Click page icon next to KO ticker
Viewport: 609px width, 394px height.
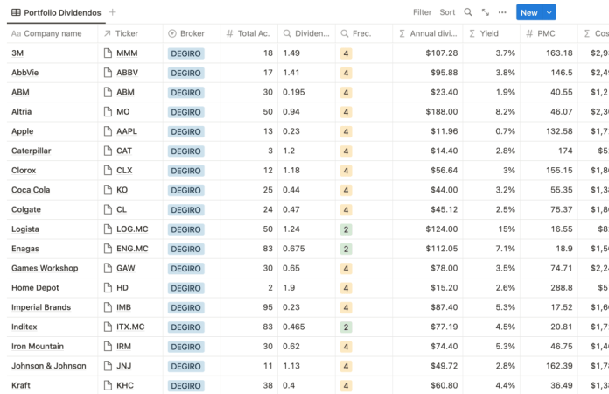point(108,190)
